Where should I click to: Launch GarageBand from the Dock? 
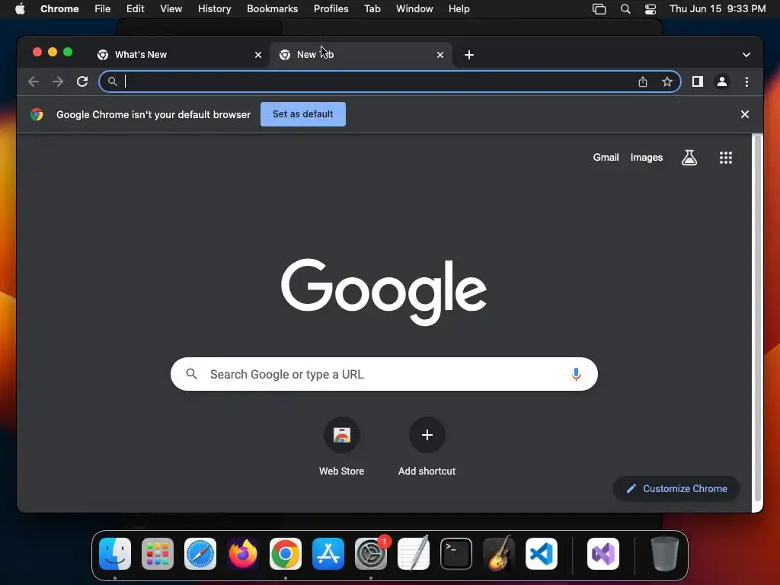click(x=499, y=554)
